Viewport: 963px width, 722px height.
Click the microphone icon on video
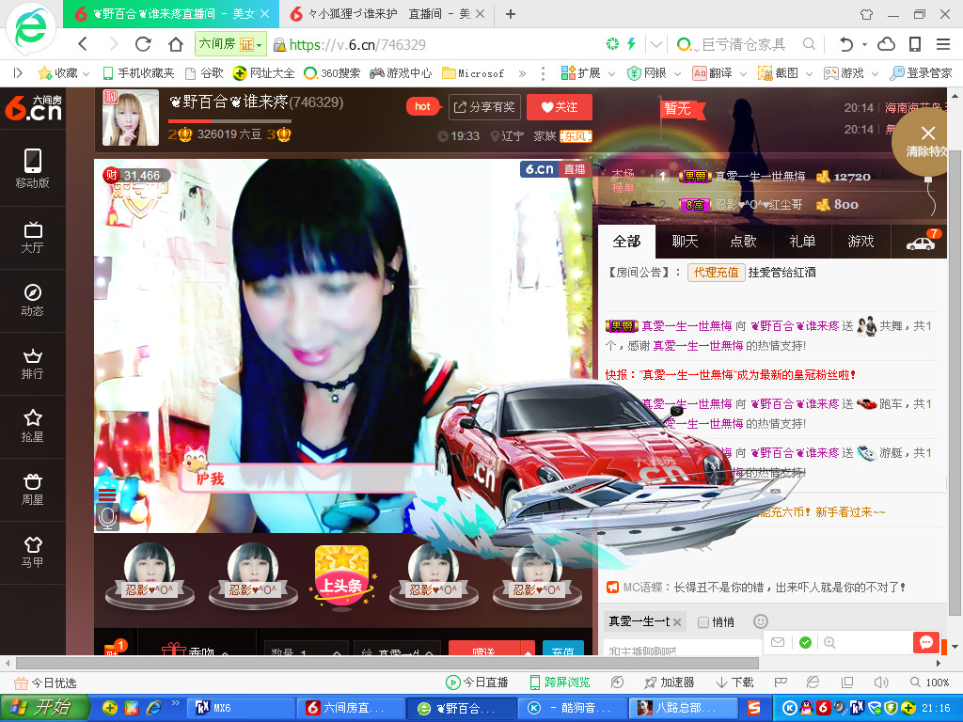(x=107, y=518)
